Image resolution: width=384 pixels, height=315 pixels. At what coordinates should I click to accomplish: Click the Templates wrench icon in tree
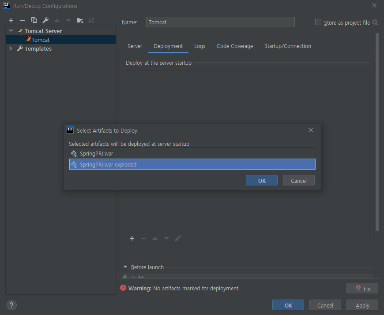coord(20,48)
